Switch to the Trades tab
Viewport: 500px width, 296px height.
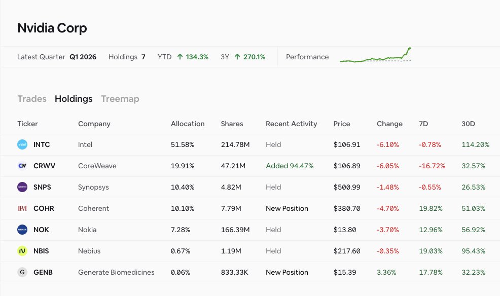point(32,99)
